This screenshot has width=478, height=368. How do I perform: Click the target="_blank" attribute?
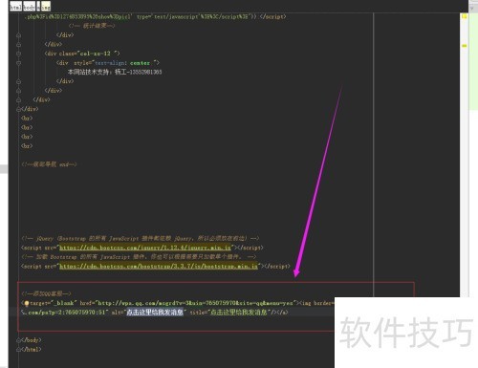point(54,303)
